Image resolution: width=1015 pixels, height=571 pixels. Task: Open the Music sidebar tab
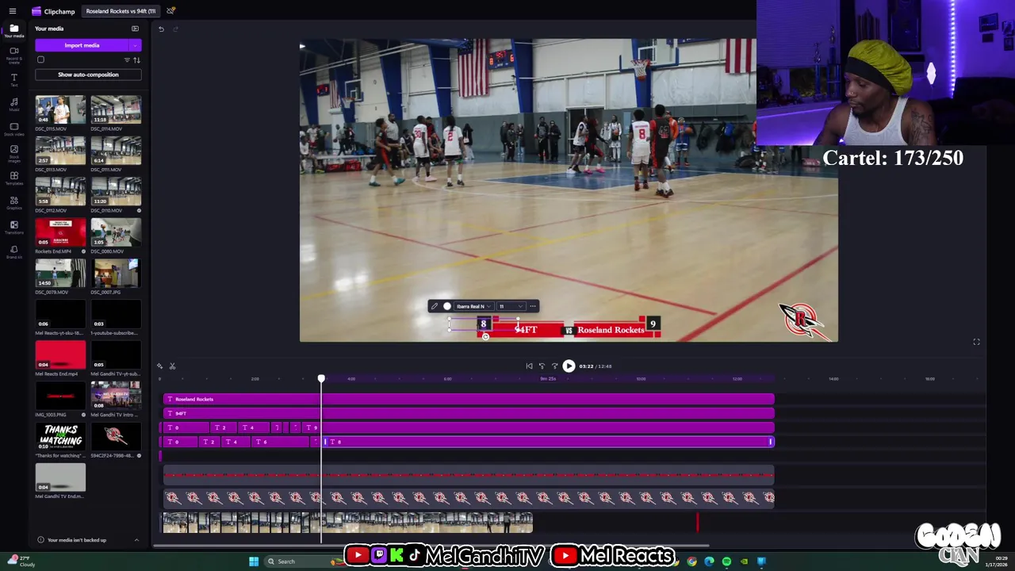[x=13, y=105]
